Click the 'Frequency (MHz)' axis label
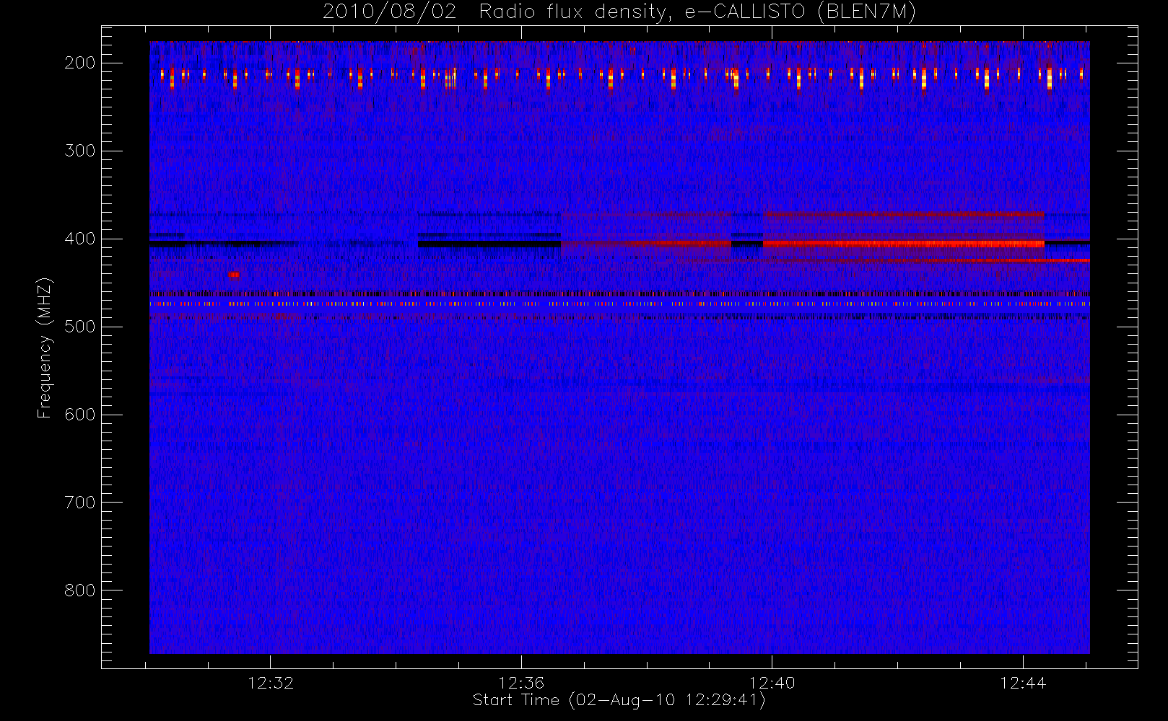 (45, 348)
